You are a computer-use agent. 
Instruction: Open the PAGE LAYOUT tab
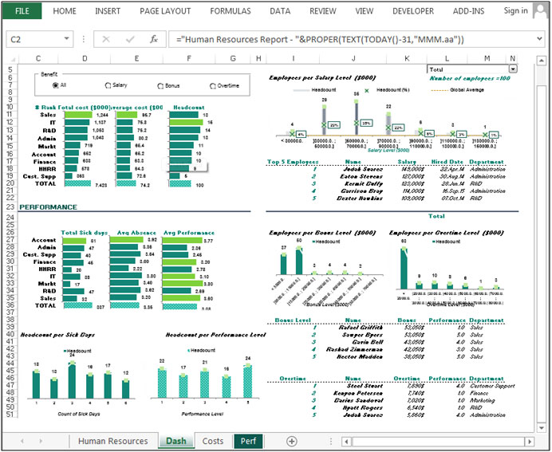[x=165, y=11]
